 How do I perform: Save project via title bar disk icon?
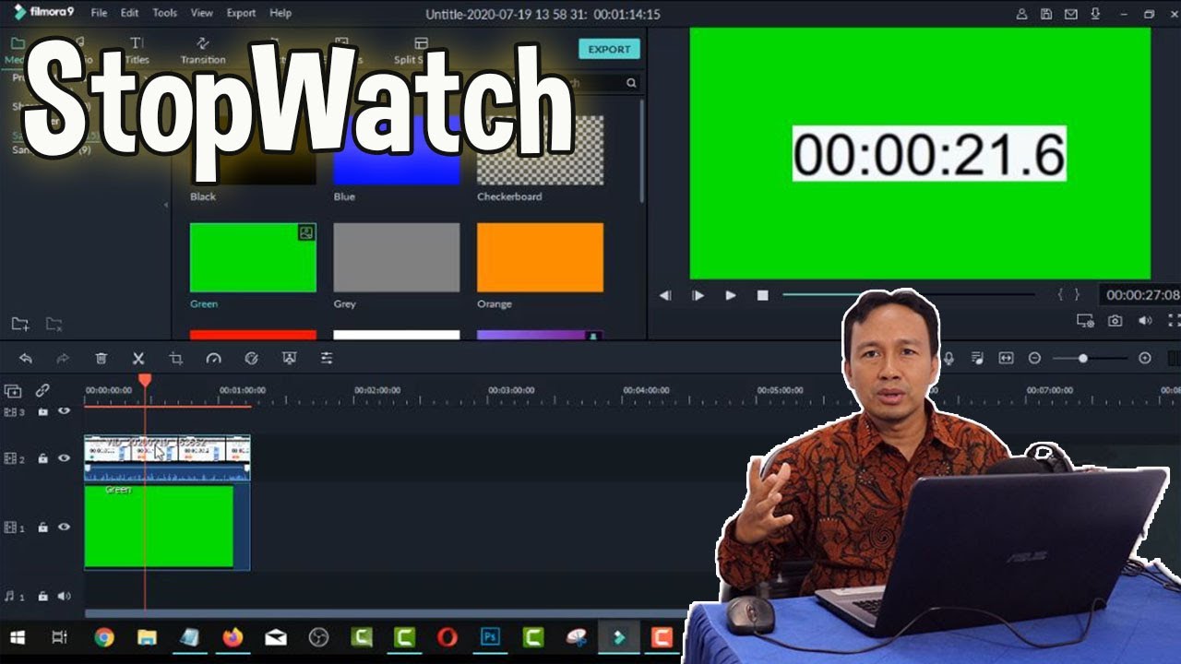[x=1046, y=14]
